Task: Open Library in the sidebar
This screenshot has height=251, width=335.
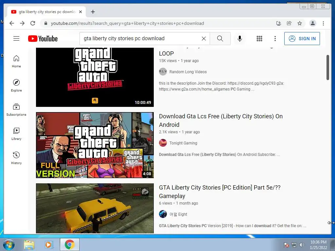Action: click(16, 134)
